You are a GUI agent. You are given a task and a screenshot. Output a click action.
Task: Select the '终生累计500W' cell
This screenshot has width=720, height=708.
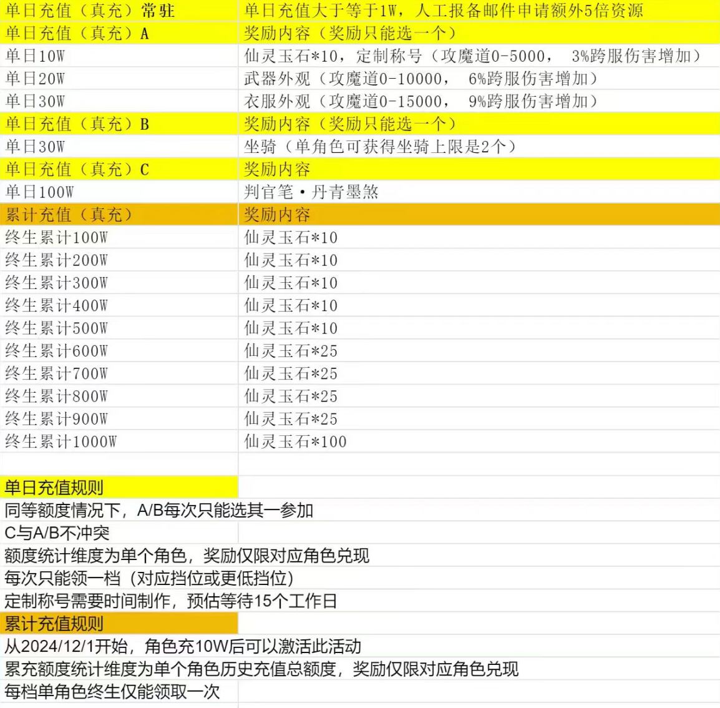pyautogui.click(x=56, y=328)
